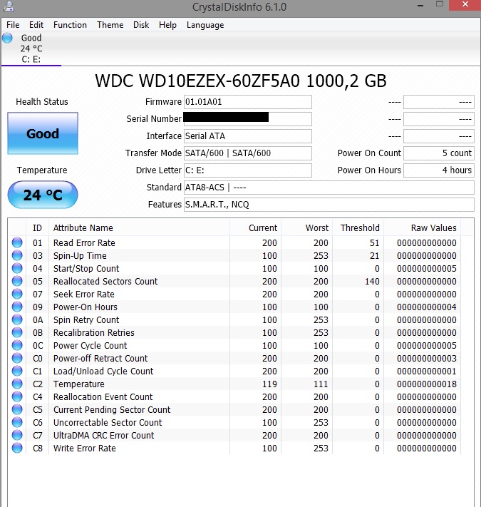Click status orb for Write Error Rate row
This screenshot has width=481, height=507.
click(17, 448)
